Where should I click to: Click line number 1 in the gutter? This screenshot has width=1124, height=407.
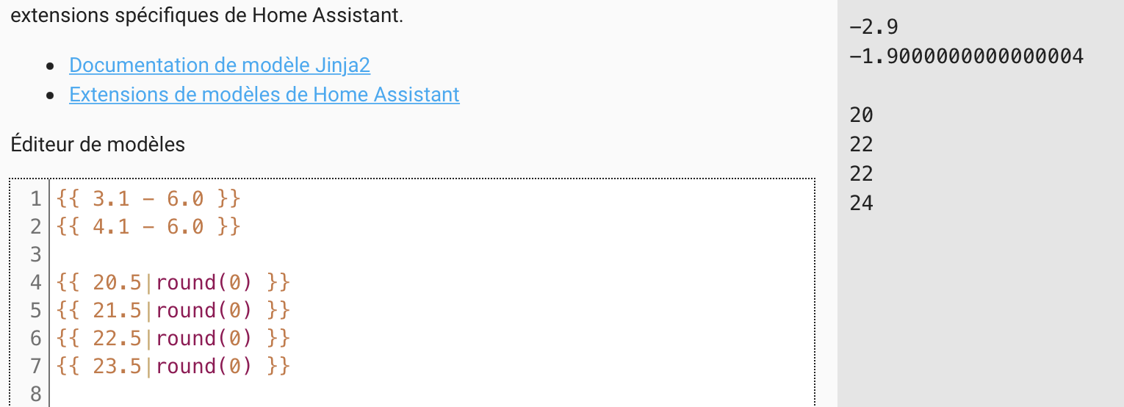pyautogui.click(x=35, y=199)
